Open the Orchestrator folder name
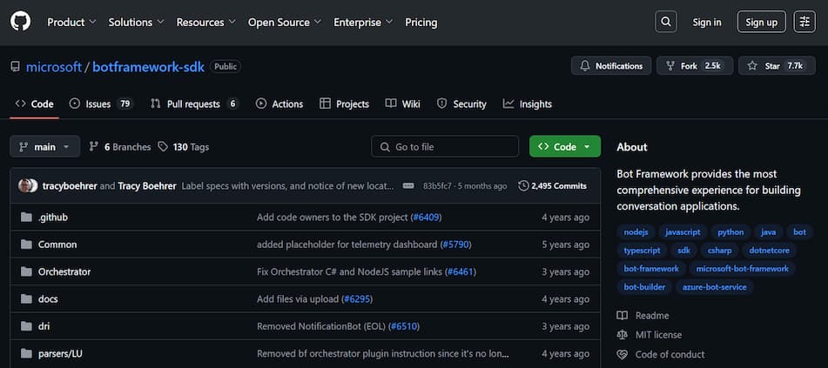828x368 pixels. (64, 272)
